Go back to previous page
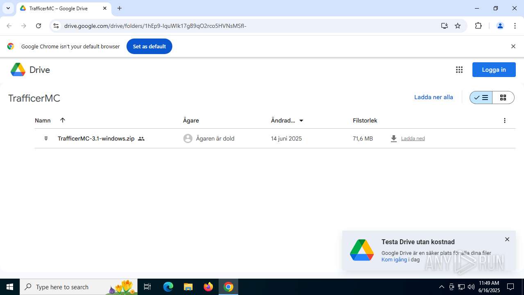 coord(9,26)
